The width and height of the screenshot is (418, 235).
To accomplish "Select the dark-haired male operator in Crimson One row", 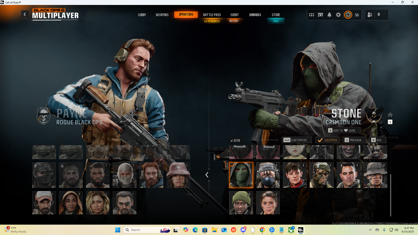I will click(x=348, y=175).
